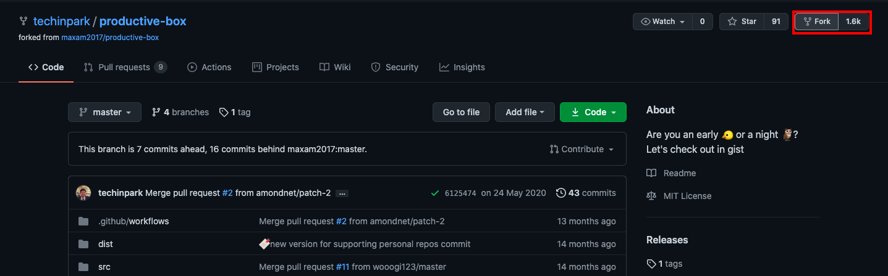Open the Pull requests tab
Screen dimensions: 888x276
click(x=125, y=67)
